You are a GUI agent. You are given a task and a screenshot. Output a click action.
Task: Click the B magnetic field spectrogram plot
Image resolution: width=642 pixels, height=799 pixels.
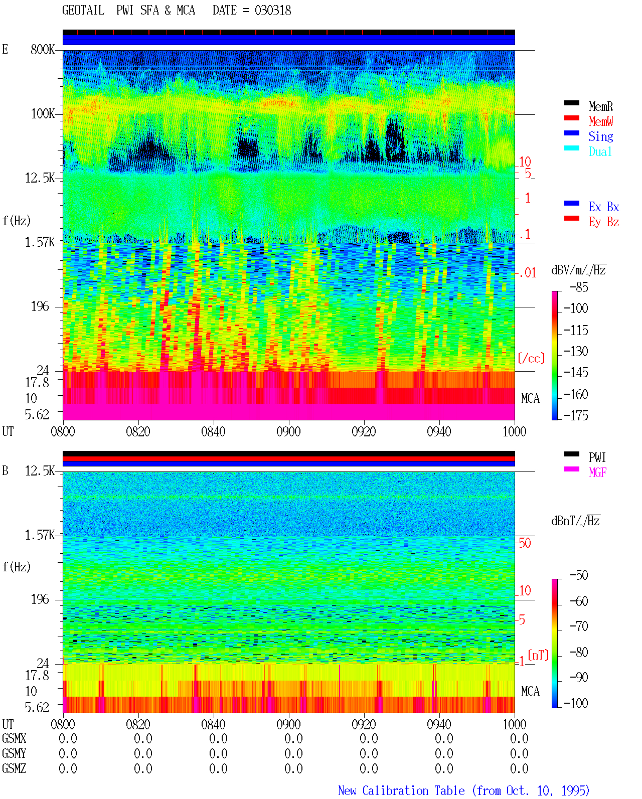[289, 592]
